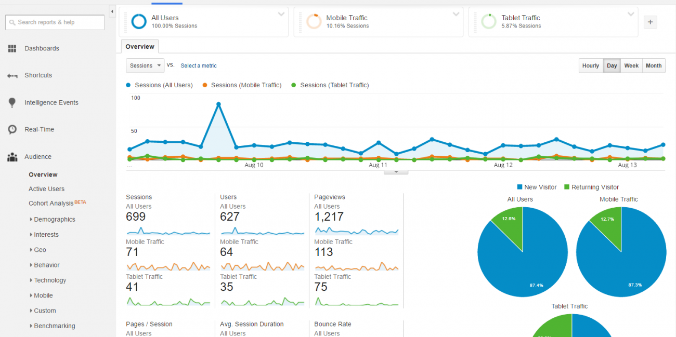
Task: Switch graph to Day view
Action: 612,66
